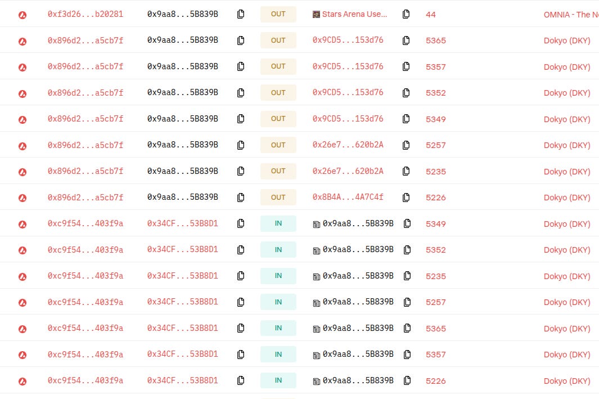Viewport: 599px width, 399px height.
Task: Open token ID 5357 in the OUT row
Action: (x=436, y=67)
